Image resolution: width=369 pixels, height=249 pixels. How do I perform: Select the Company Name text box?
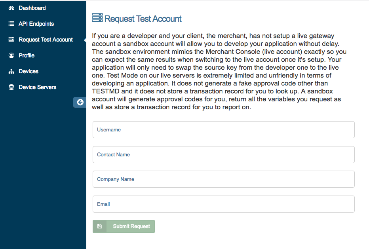click(223, 179)
